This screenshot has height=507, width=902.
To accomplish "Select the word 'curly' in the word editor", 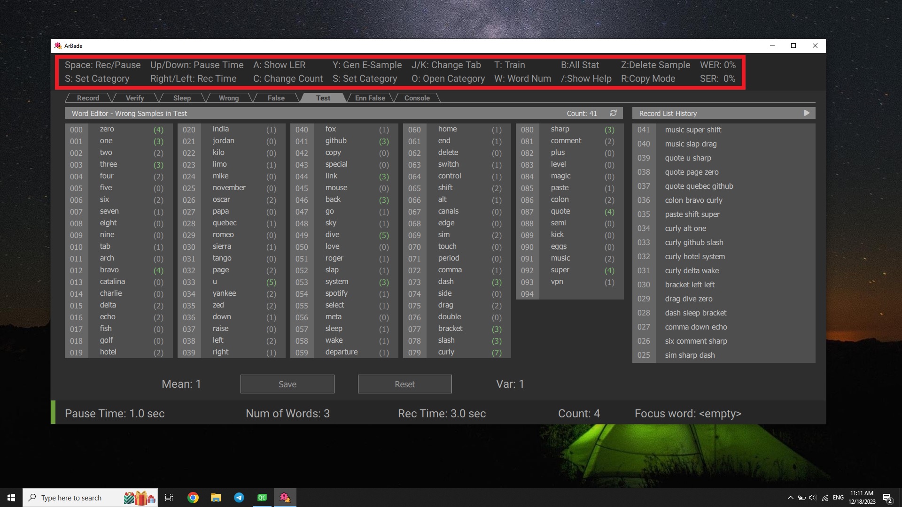I will tap(446, 352).
